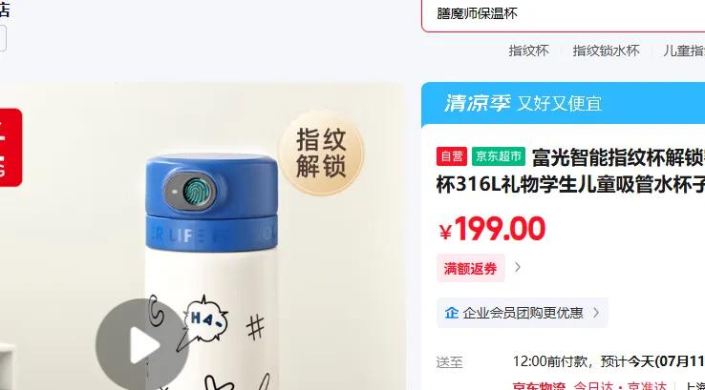Click the search box with 膳魔师保温杯
The height and width of the screenshot is (390, 705).
point(563,14)
